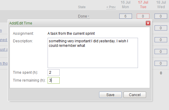Focus the Time remaining (h) field
Image resolution: width=169 pixels, height=110 pixels.
[54, 80]
